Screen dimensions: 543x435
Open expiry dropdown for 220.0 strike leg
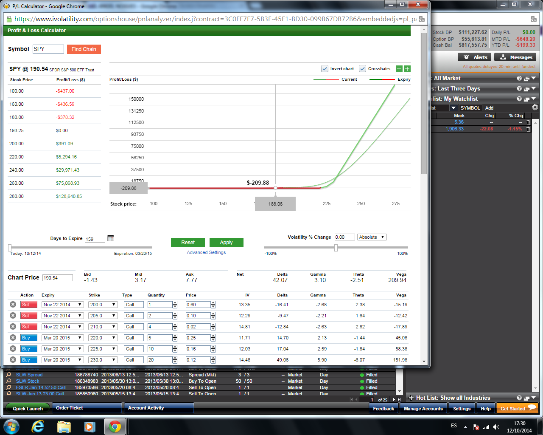[63, 338]
